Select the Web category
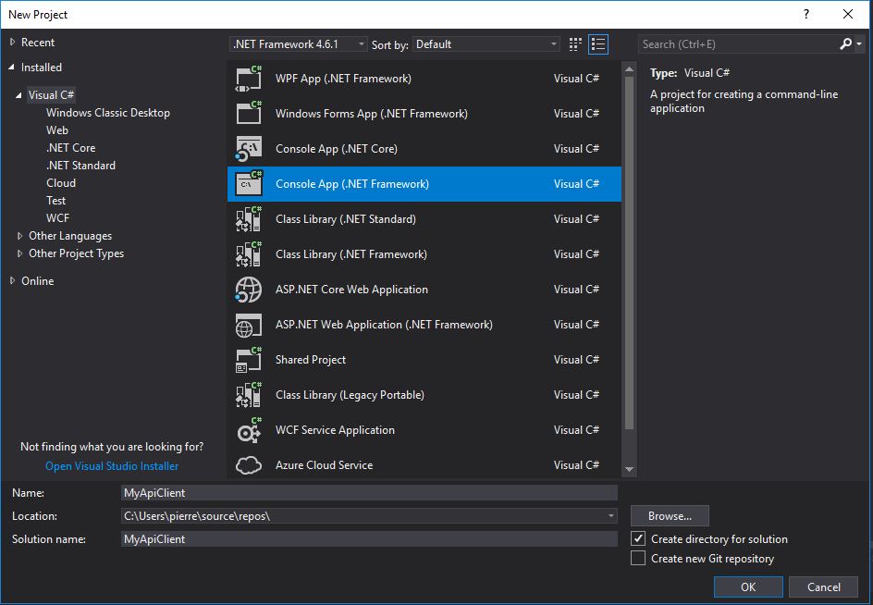The height and width of the screenshot is (605, 873). tap(57, 130)
